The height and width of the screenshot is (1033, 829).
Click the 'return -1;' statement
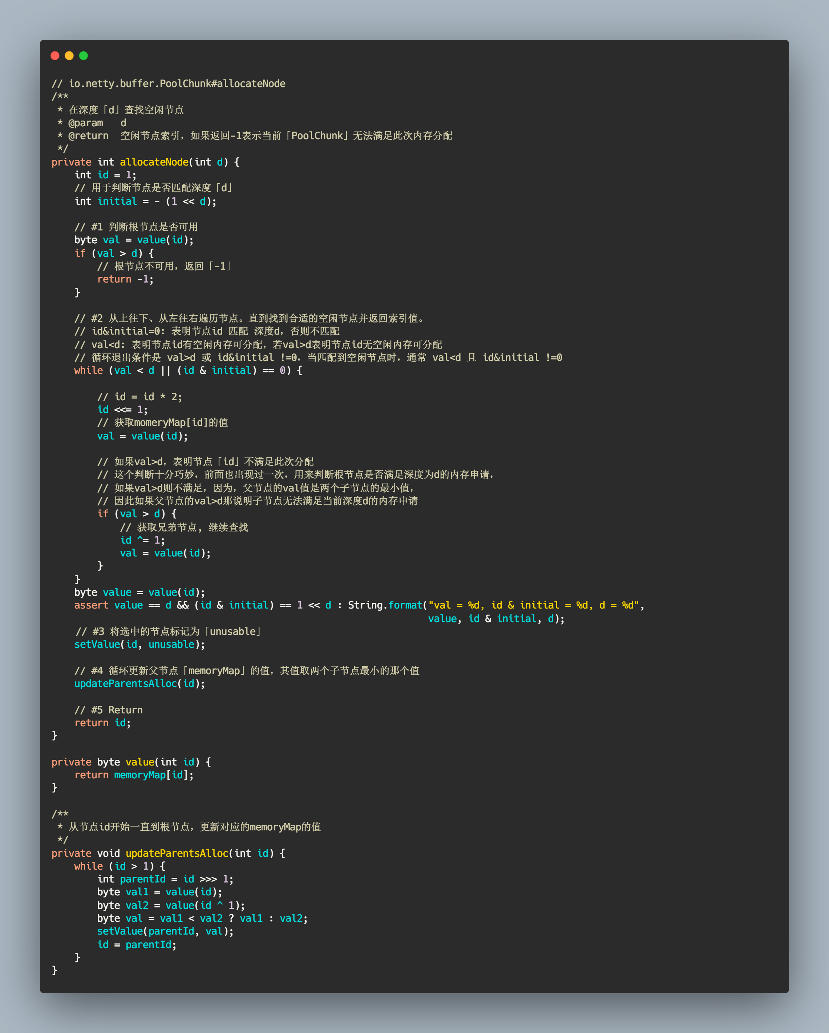pyautogui.click(x=125, y=279)
